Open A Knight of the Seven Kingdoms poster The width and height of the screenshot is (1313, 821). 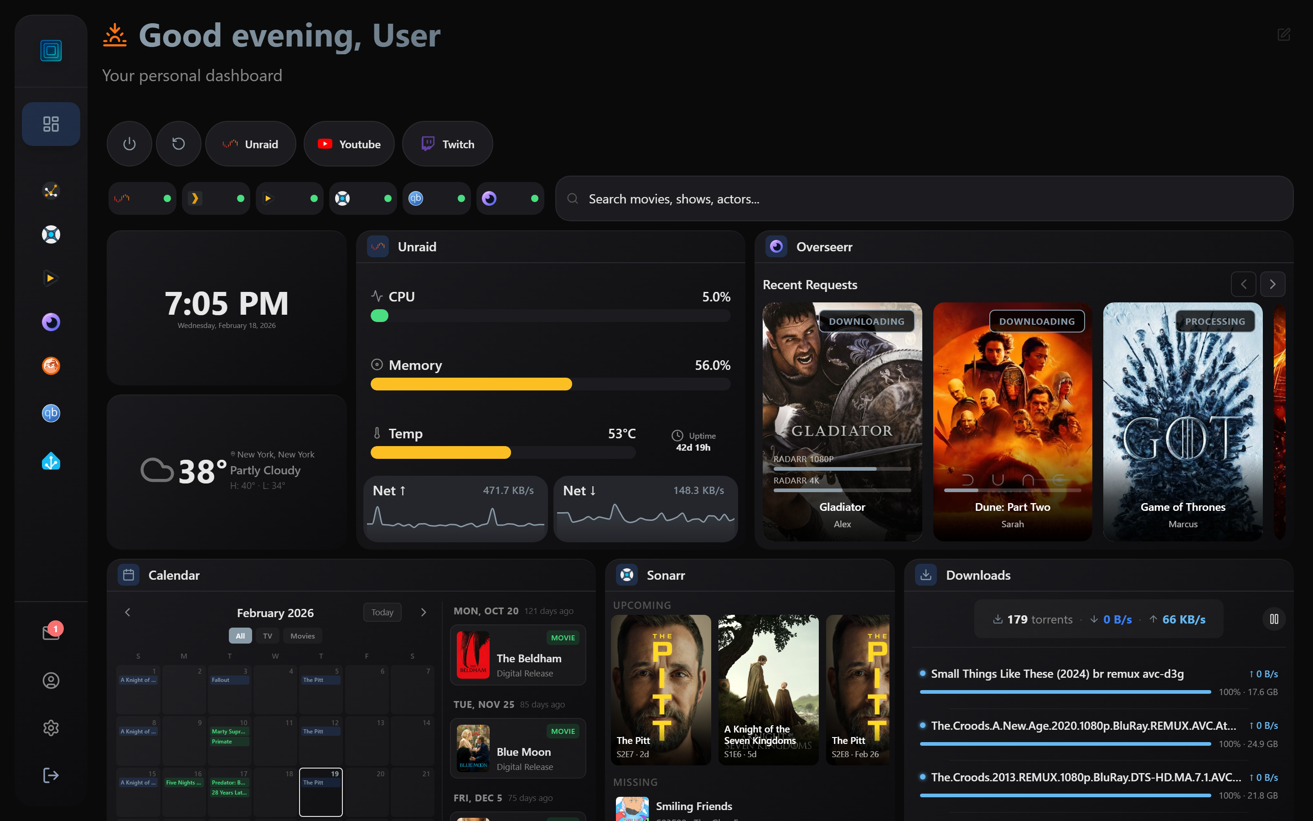(768, 690)
